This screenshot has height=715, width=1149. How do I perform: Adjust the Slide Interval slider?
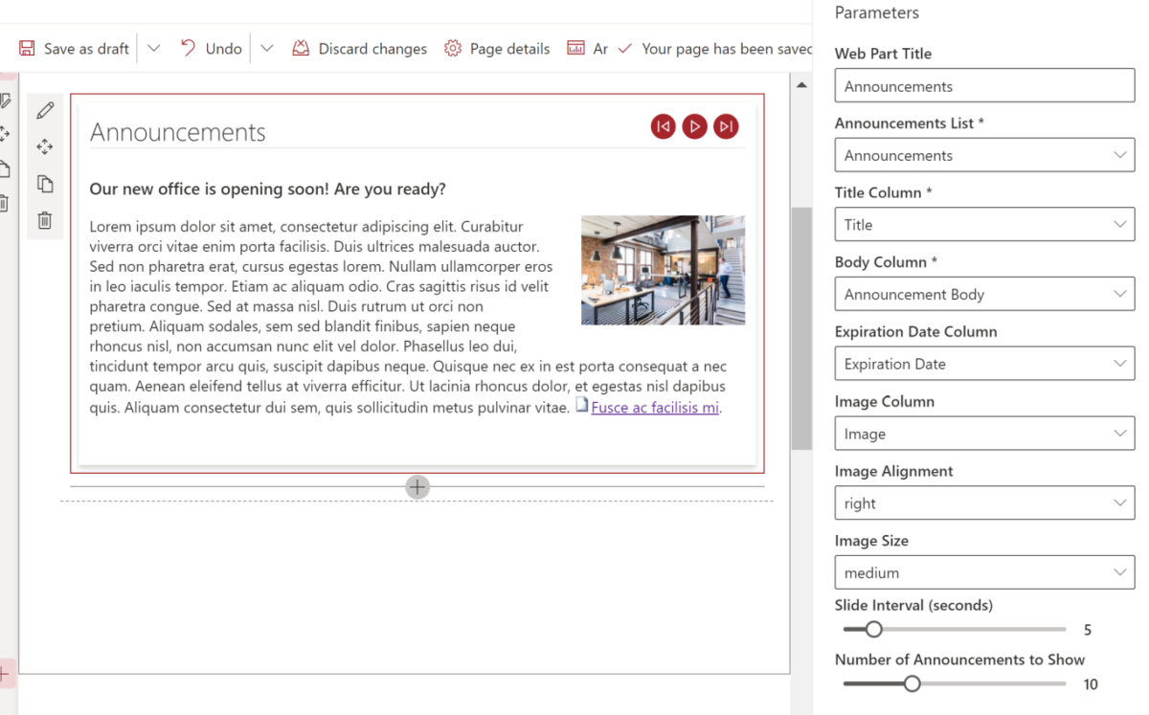pyautogui.click(x=873, y=629)
